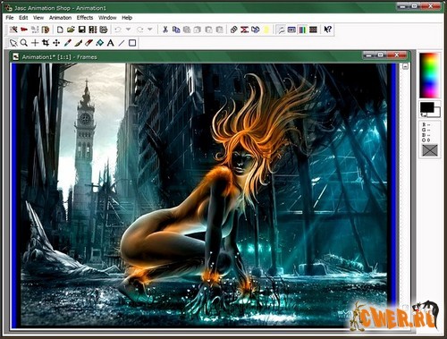
Task: Click Animation1 Frames window title bar icon
Action: click(16, 56)
